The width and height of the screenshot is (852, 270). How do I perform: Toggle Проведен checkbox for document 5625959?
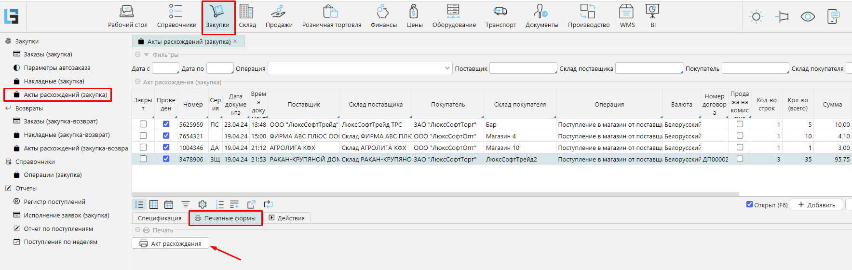pyautogui.click(x=166, y=124)
